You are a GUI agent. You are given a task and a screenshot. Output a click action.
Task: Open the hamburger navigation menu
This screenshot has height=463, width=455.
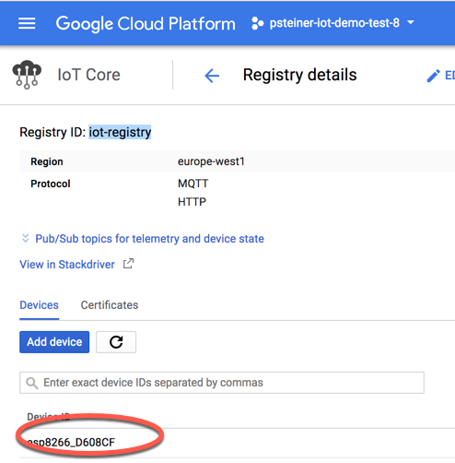tap(27, 23)
